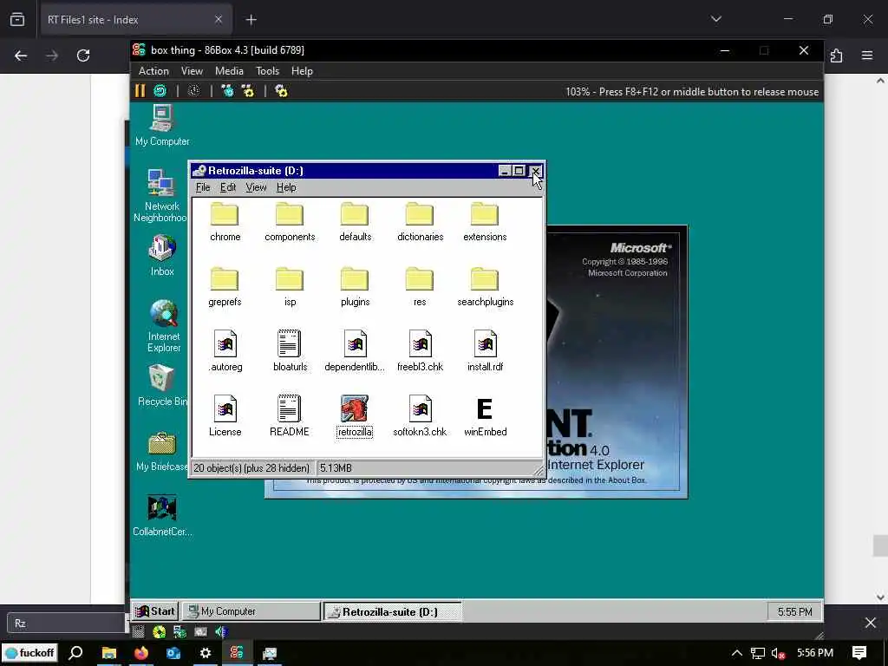This screenshot has height=666, width=888.
Task: Select the License file
Action: pyautogui.click(x=225, y=416)
